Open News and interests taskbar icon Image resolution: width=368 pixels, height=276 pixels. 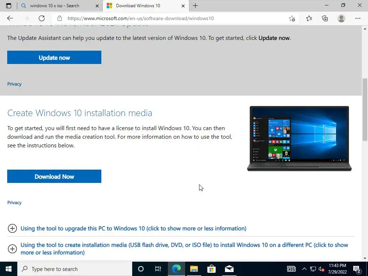[x=291, y=269]
